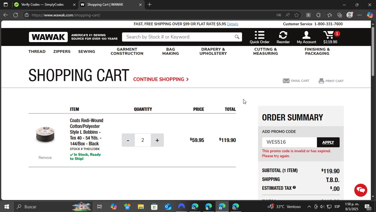Close the SimplyCodes tab
Screen dimensions: 376x212
(74, 5)
